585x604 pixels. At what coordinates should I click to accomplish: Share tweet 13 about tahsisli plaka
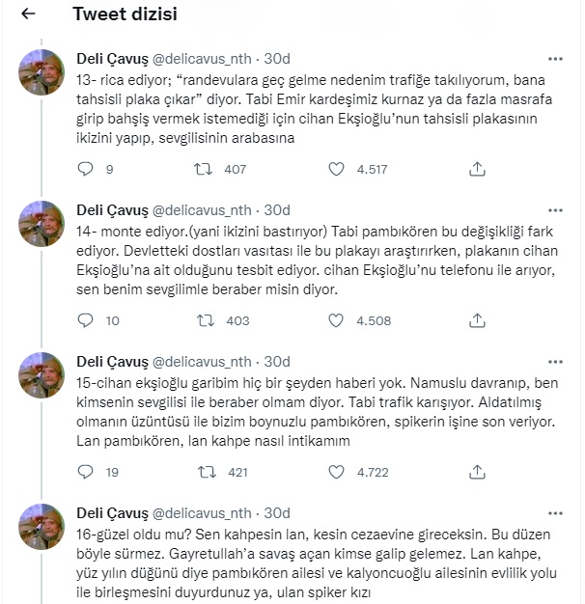476,169
